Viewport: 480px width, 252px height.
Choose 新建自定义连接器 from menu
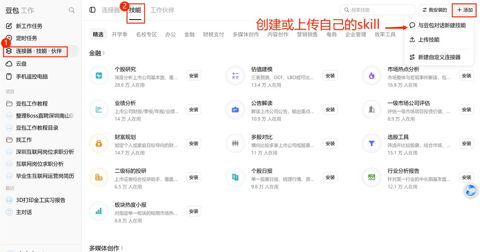coord(438,57)
